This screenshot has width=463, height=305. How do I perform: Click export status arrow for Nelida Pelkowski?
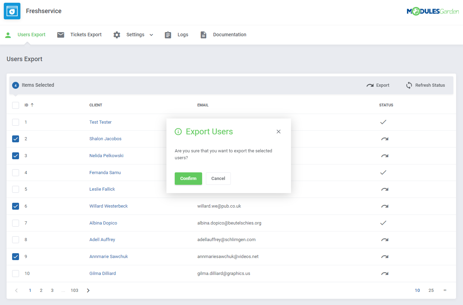(x=384, y=156)
